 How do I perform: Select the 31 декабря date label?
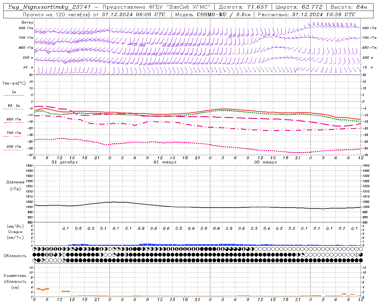(65, 162)
